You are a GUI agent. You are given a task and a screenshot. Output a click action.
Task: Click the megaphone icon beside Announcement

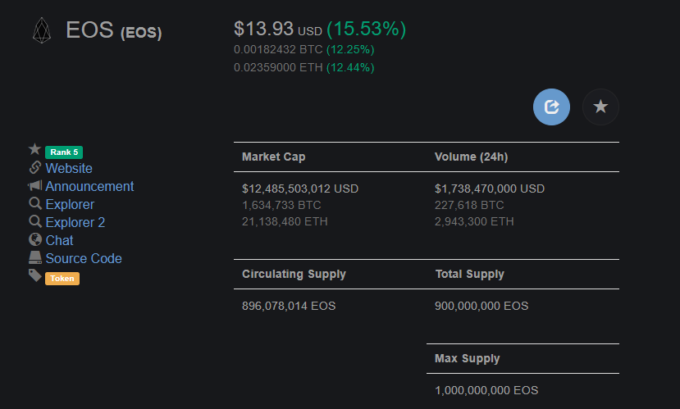(x=34, y=185)
